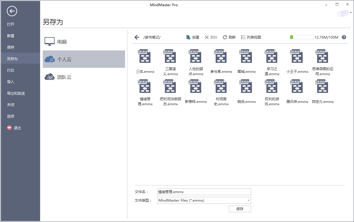
Task: Select the 腾讯传.emmx file icon
Action: coord(296,86)
